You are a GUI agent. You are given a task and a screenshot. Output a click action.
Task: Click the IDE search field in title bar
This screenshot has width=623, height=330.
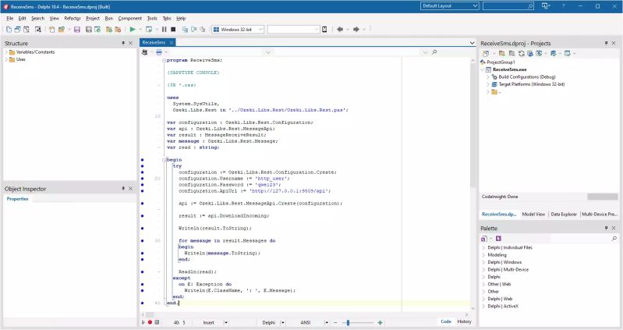(508, 6)
